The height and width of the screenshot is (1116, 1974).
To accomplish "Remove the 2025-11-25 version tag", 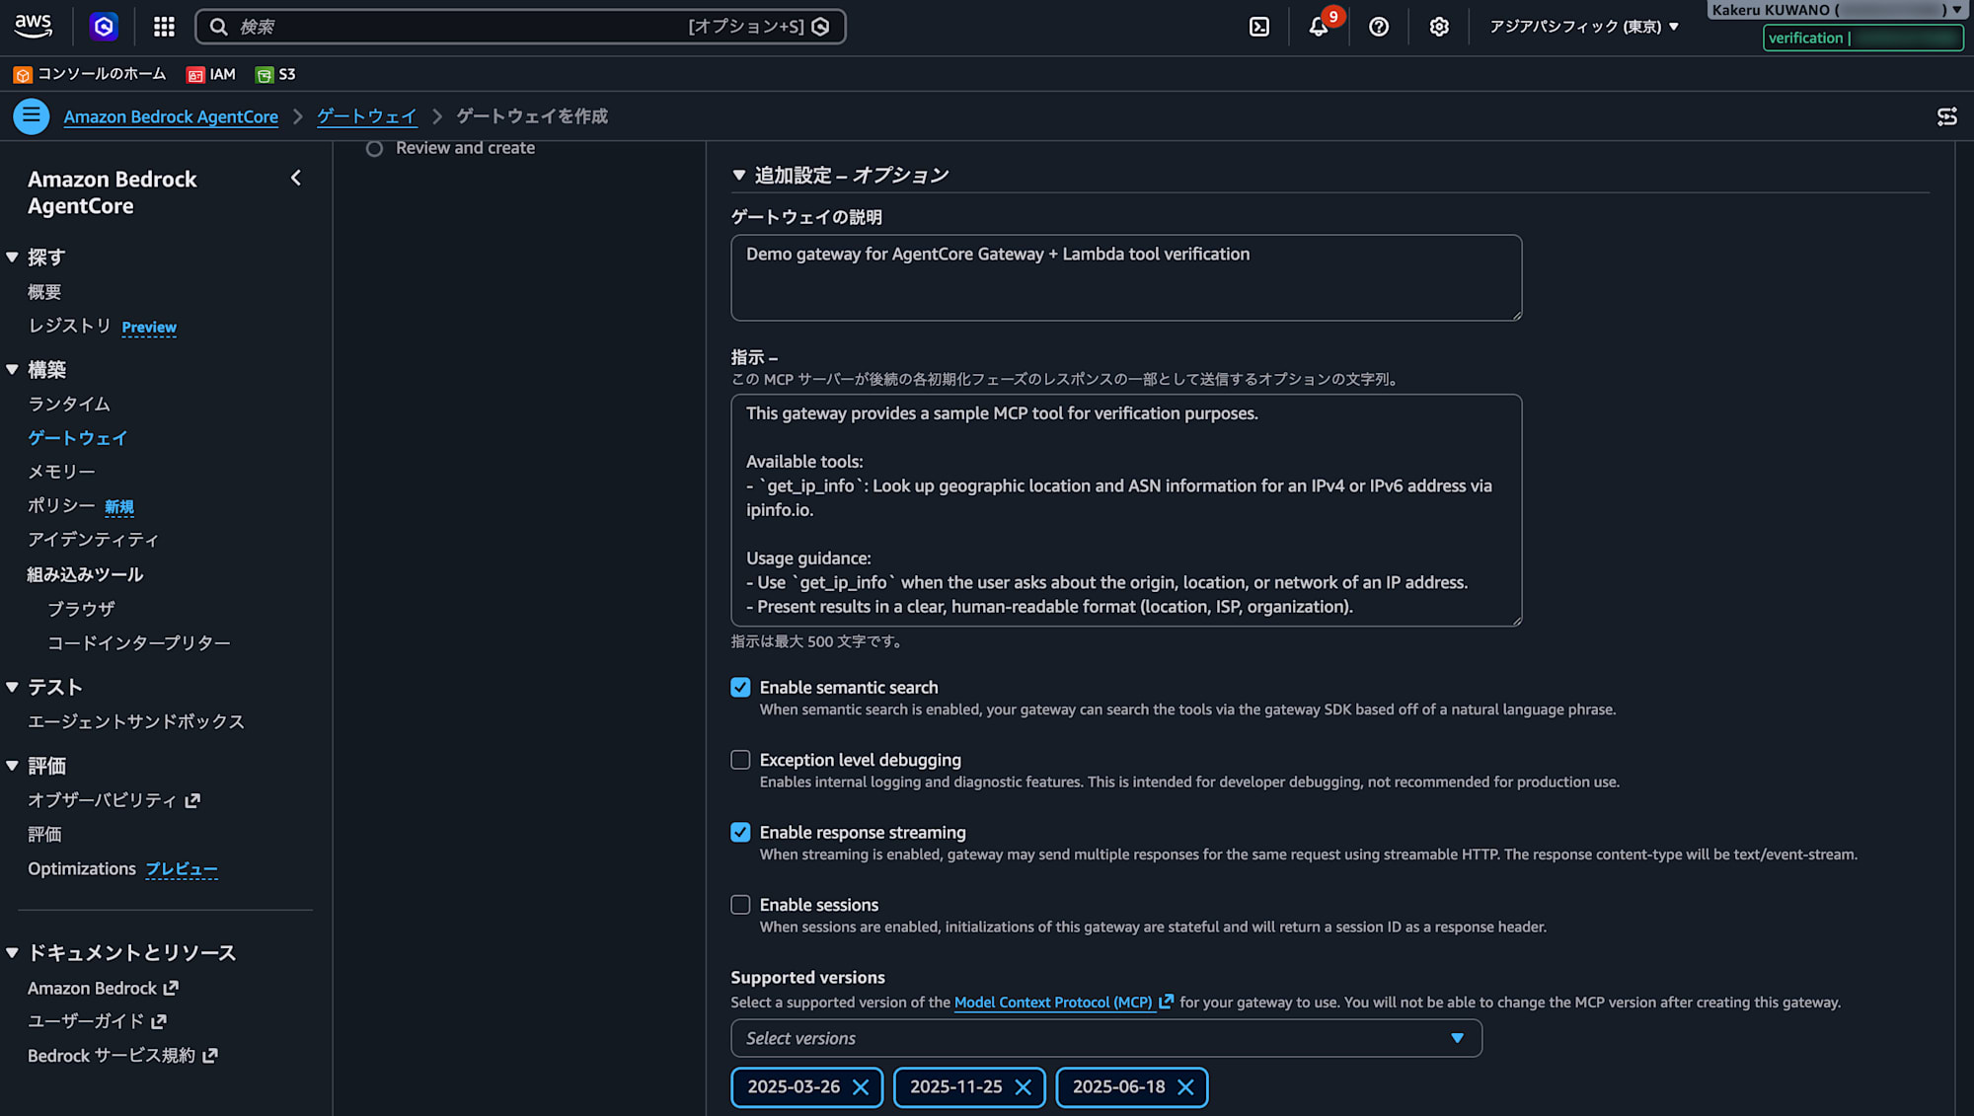I will pos(1024,1087).
